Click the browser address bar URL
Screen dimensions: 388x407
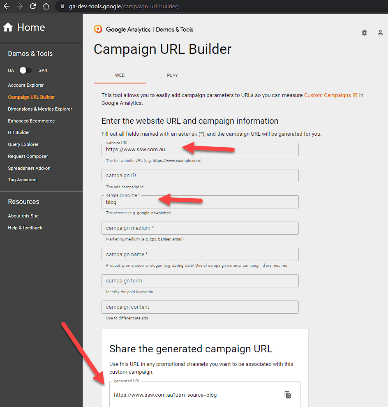click(x=122, y=7)
